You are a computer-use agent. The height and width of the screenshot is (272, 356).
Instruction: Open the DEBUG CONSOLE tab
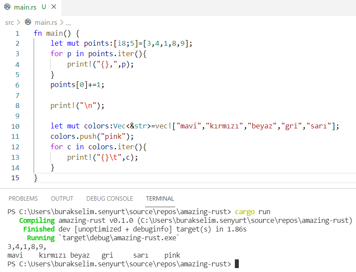click(109, 198)
